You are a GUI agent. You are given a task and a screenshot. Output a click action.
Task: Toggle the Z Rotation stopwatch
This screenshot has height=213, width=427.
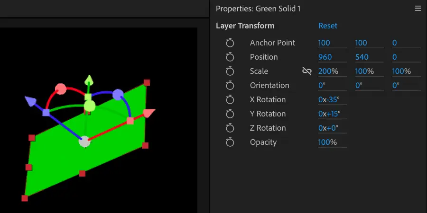click(230, 128)
